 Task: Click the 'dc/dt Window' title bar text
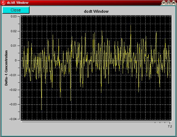coord(18,3)
